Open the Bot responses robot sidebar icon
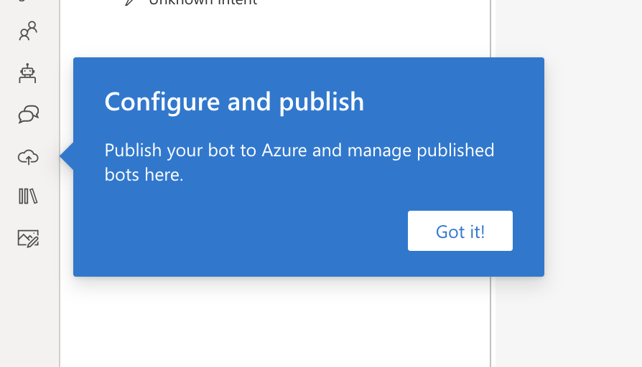 coord(27,74)
